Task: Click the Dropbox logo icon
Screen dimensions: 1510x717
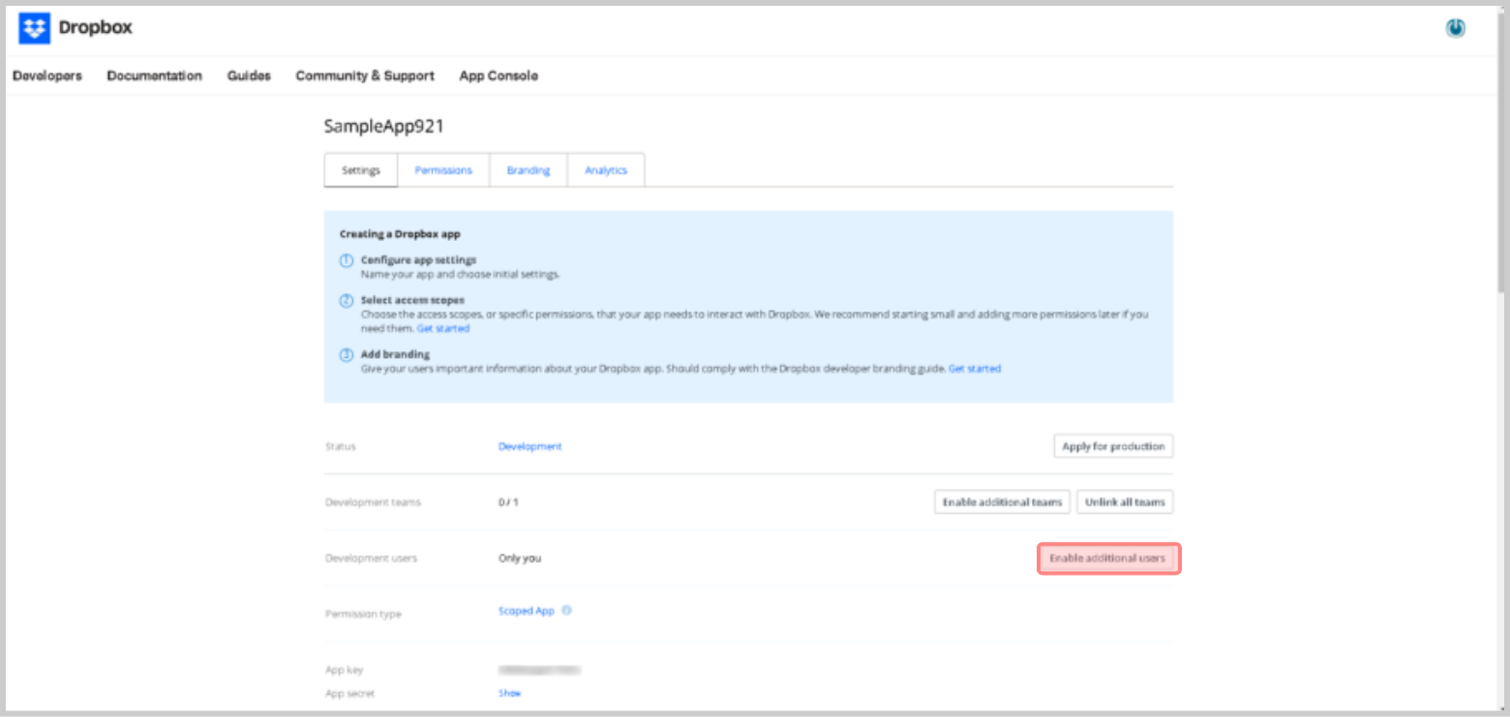Action: [x=34, y=29]
